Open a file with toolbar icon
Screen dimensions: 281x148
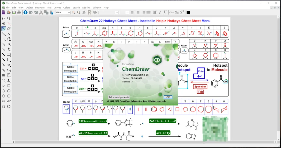point(9,12)
